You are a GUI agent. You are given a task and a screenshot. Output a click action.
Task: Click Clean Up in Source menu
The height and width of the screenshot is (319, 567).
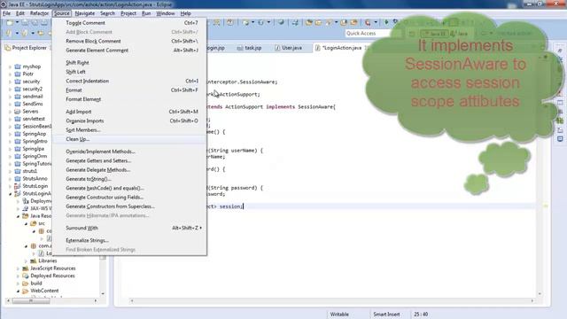click(129, 139)
